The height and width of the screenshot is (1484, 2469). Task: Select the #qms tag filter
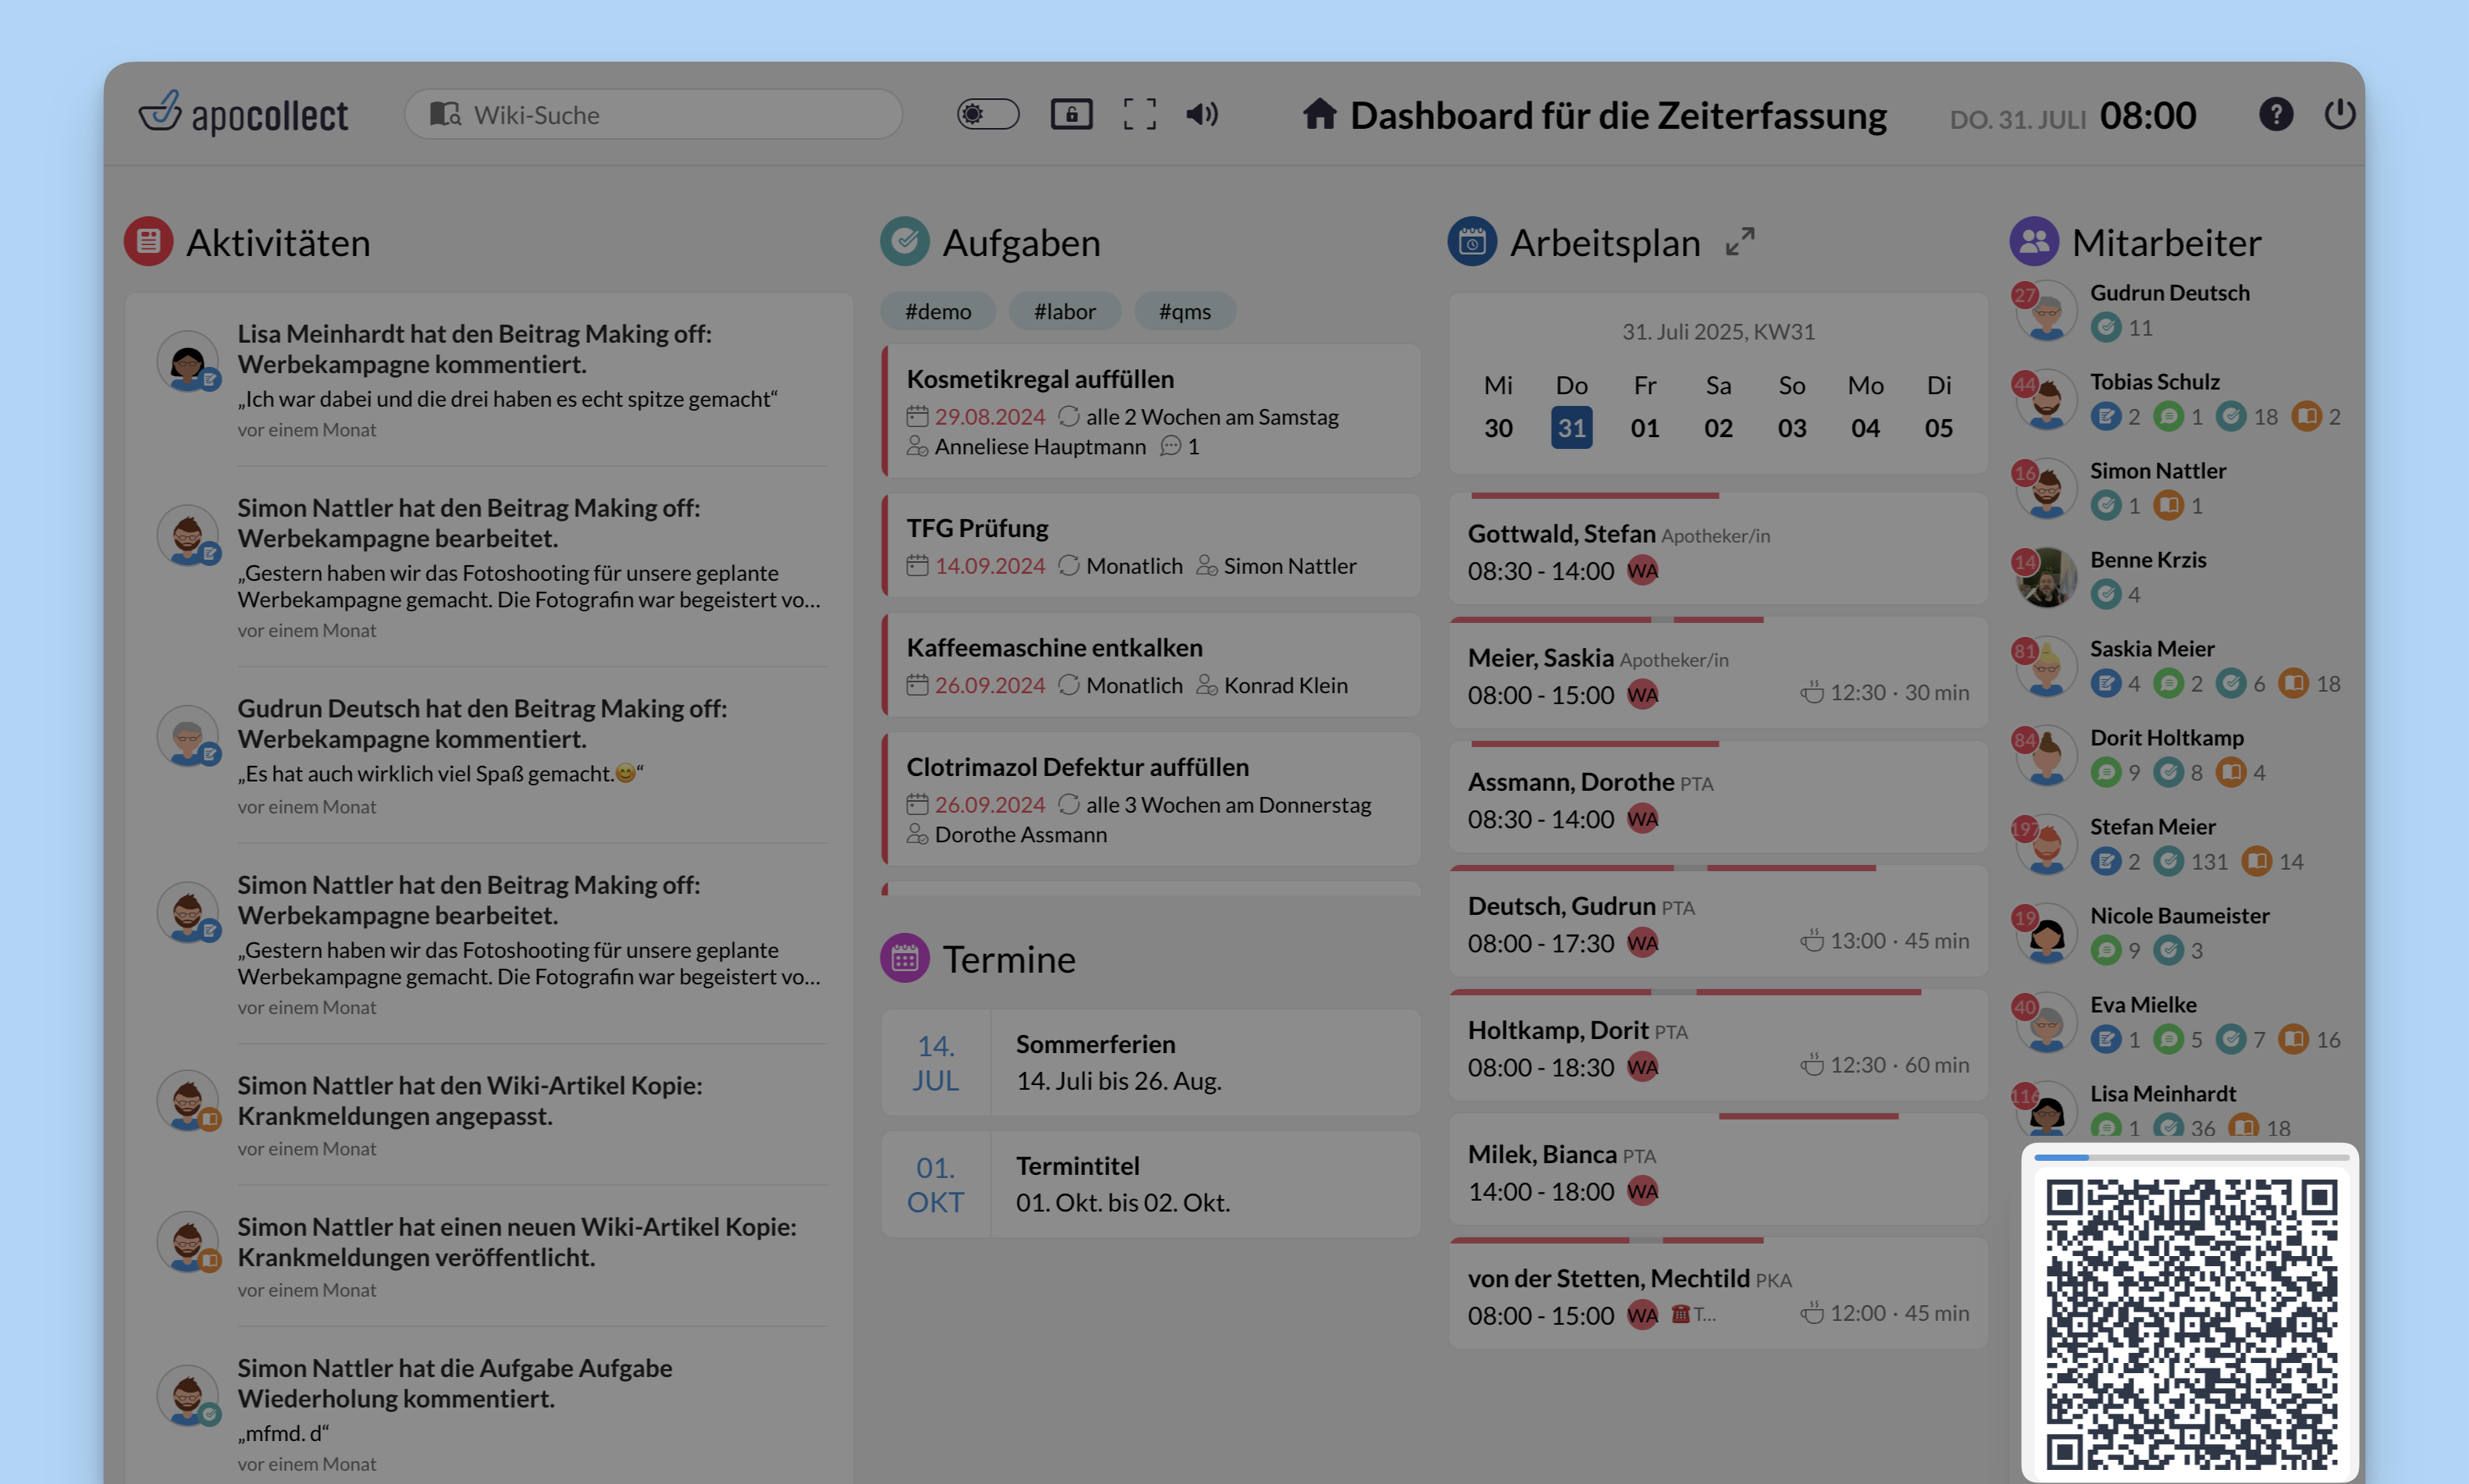pos(1184,311)
